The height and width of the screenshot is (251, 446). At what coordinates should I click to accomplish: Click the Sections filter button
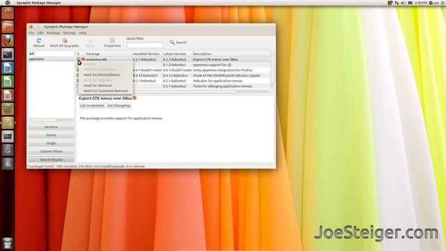[x=51, y=127]
